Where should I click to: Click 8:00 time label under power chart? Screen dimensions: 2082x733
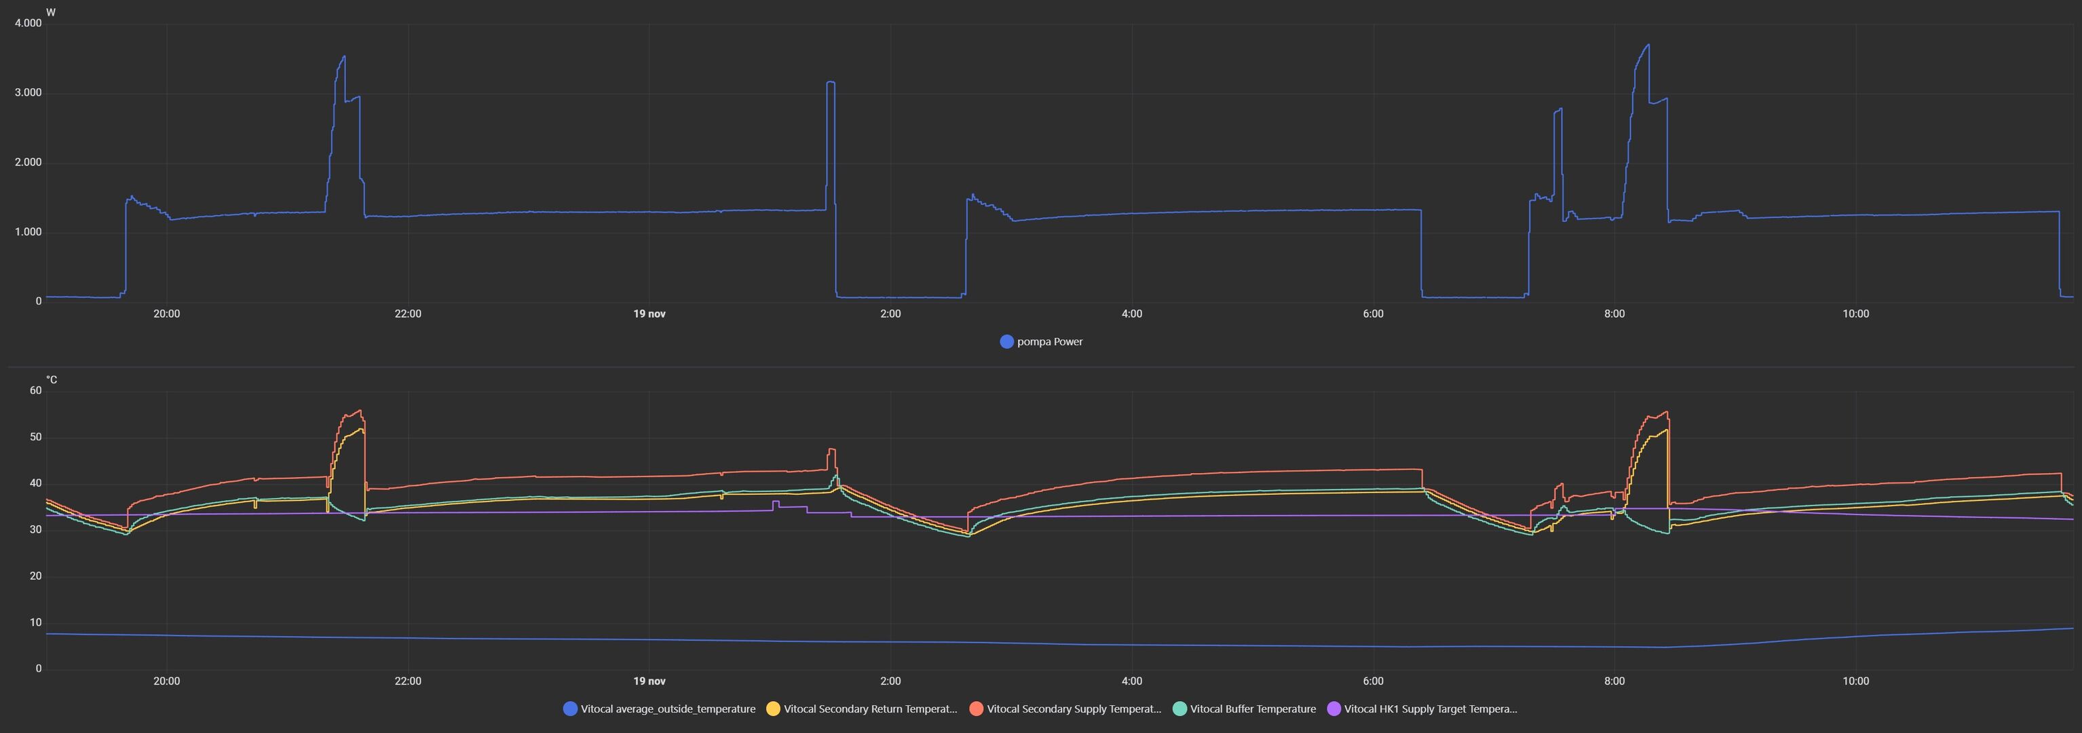coord(1614,314)
